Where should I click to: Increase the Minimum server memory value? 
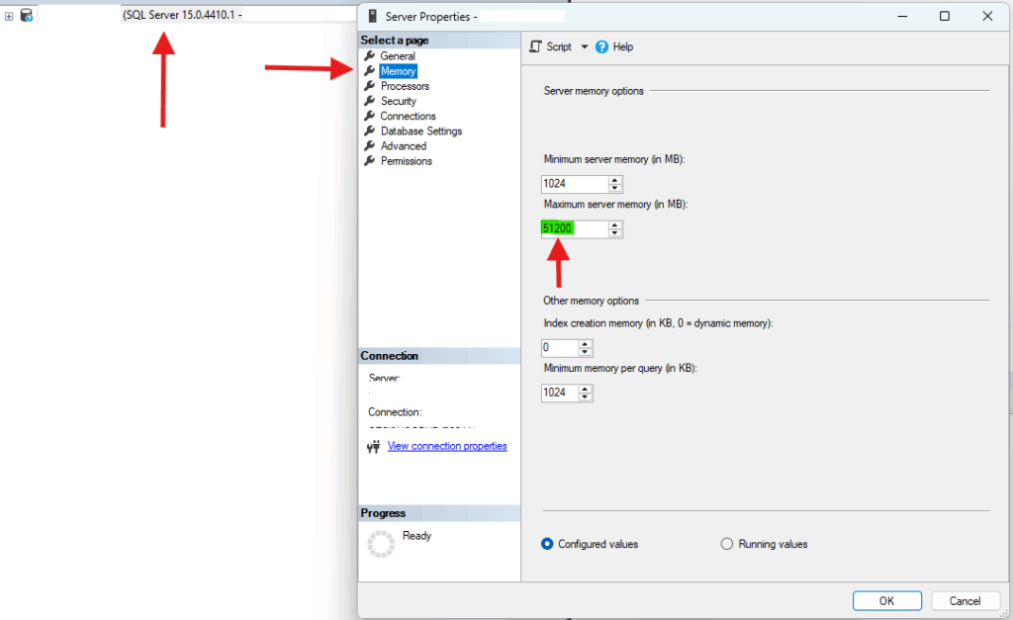click(x=615, y=180)
